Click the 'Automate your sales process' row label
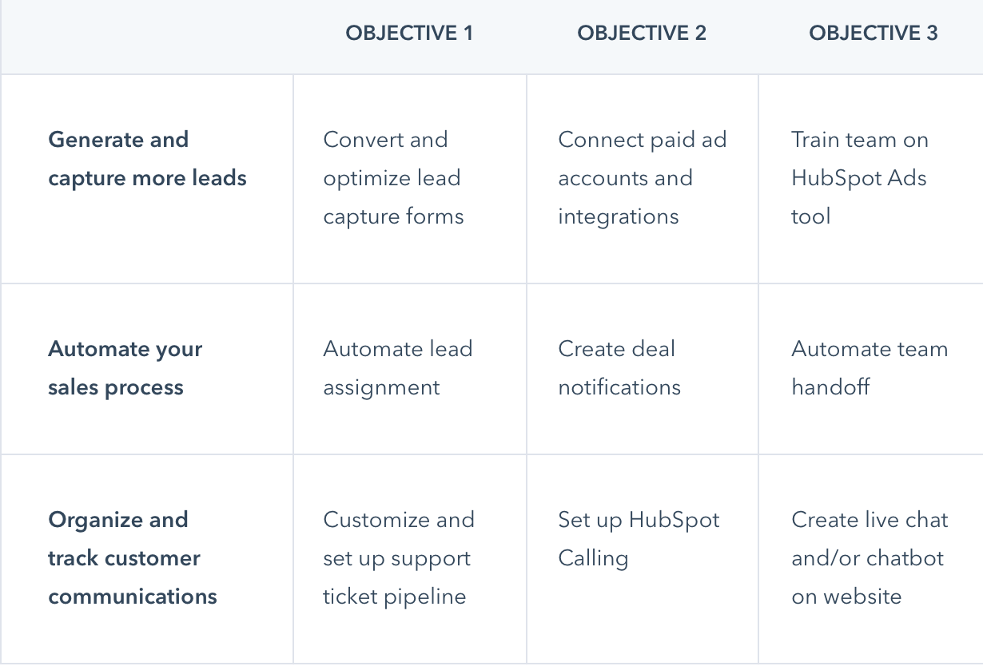983x666 pixels. click(125, 368)
